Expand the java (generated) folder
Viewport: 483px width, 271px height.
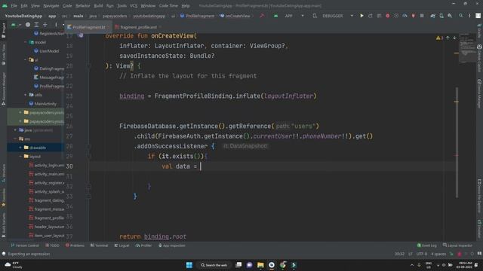[x=15, y=130]
